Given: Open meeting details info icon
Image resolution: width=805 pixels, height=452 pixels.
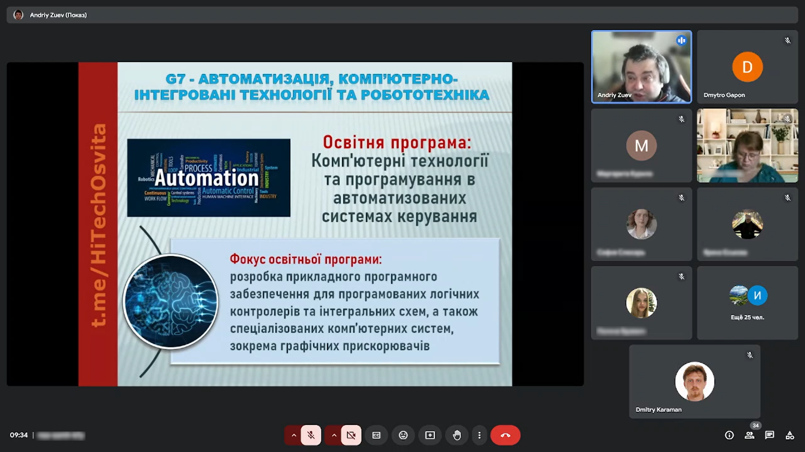Looking at the screenshot, I should click(729, 435).
